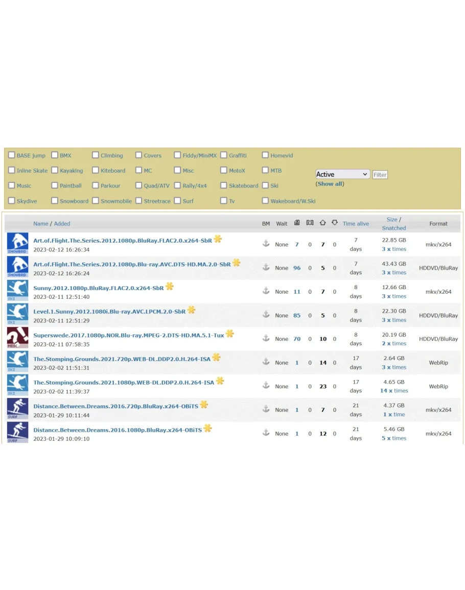
Task: Open The.Stomping.Grounds.2021.1080p torrent
Action: 124,382
